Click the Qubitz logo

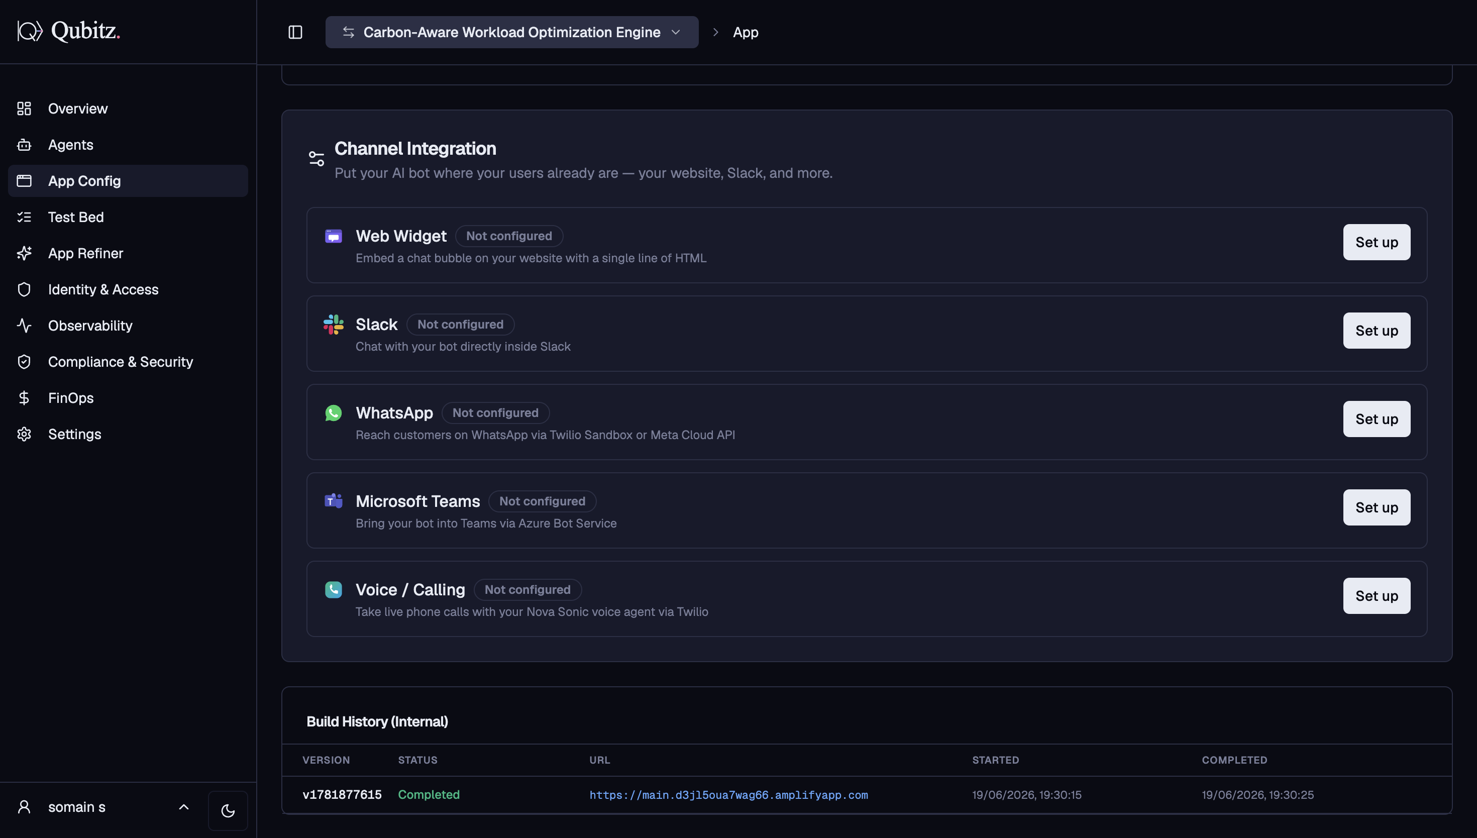[x=68, y=31]
